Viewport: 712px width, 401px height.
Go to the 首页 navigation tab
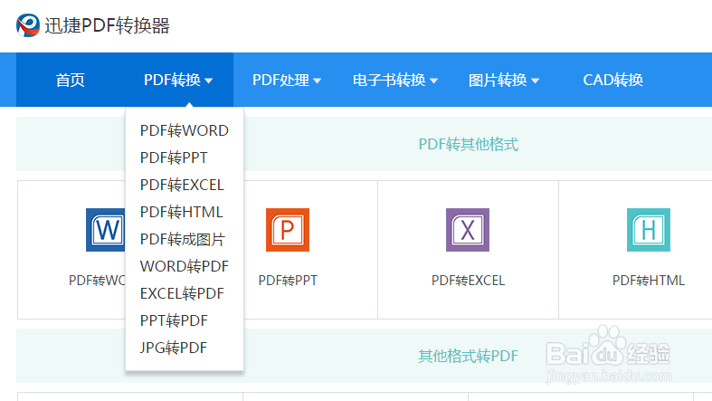(x=70, y=80)
